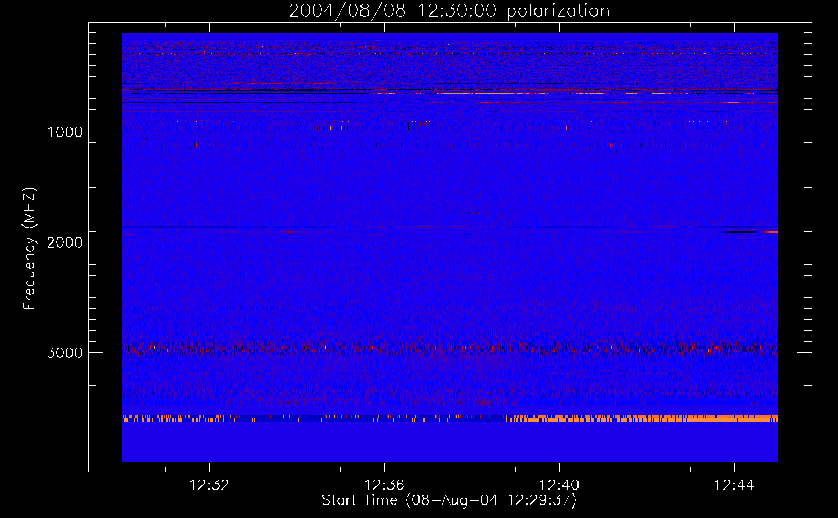Click the tick mark above the 12:36 label
The image size is (838, 518).
click(384, 467)
